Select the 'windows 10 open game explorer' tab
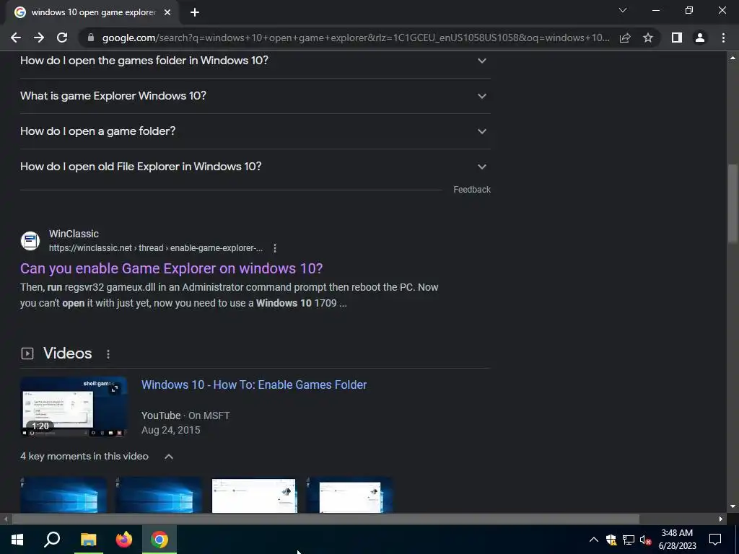Screen dimensions: 739x554 click(x=92, y=13)
